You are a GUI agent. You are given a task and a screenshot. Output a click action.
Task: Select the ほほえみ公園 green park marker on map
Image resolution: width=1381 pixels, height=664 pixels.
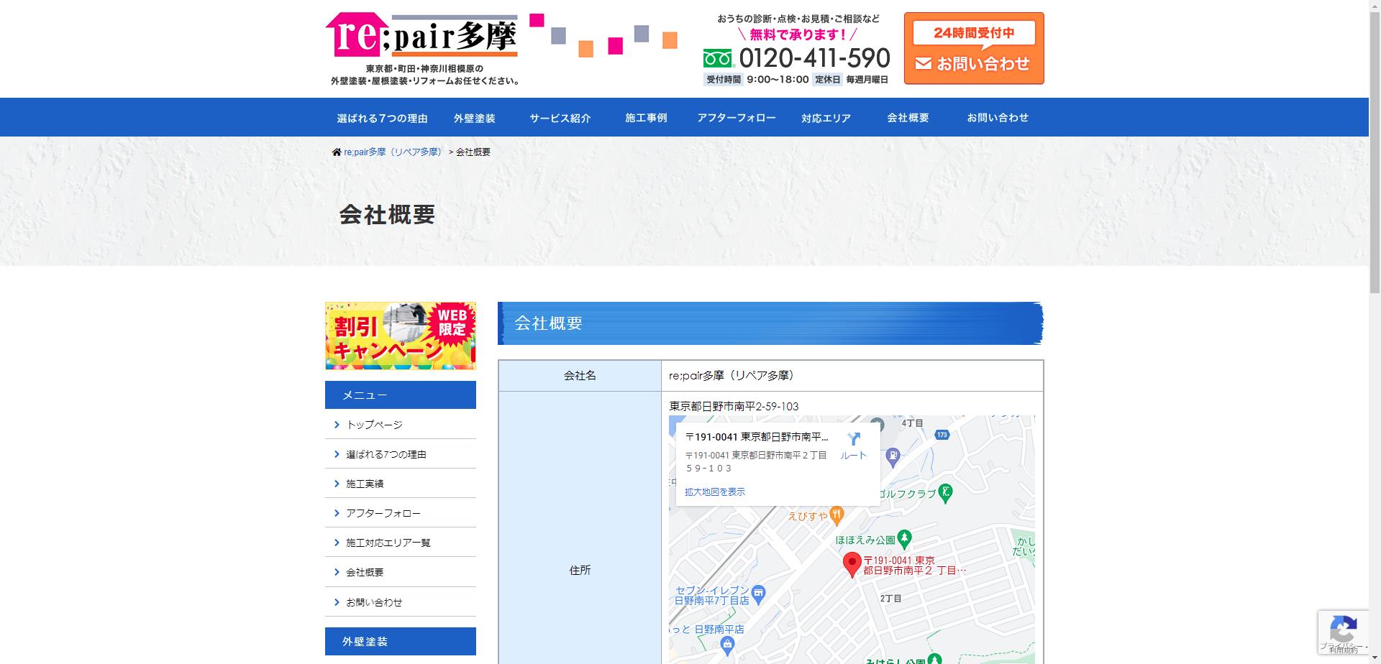point(904,538)
